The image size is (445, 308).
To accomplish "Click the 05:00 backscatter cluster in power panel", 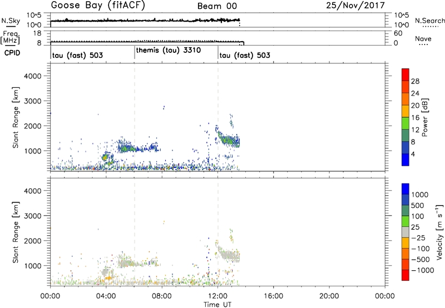I will coord(126,147).
